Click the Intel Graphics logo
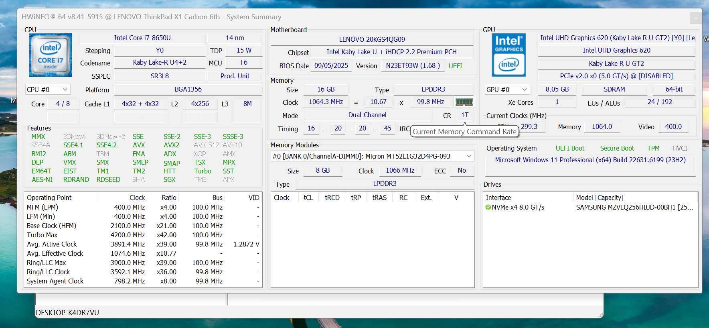 click(x=509, y=55)
